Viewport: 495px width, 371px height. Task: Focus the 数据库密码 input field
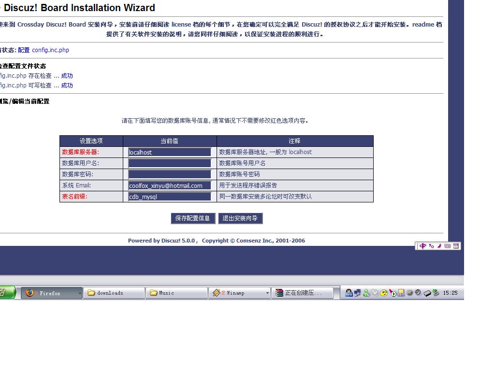coord(170,174)
